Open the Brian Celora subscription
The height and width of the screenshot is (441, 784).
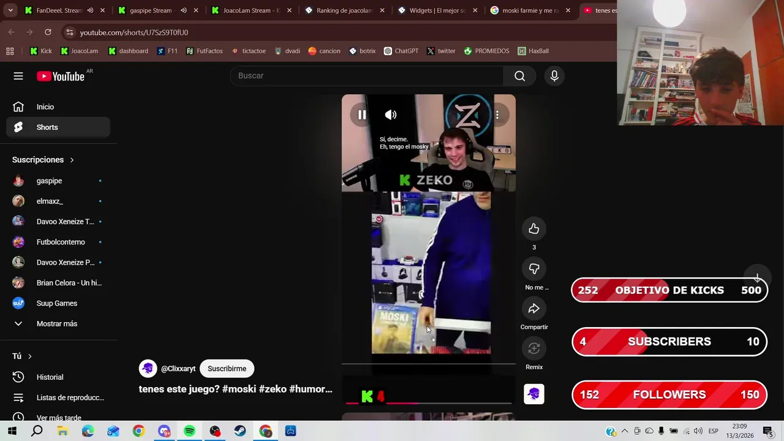[x=59, y=283]
